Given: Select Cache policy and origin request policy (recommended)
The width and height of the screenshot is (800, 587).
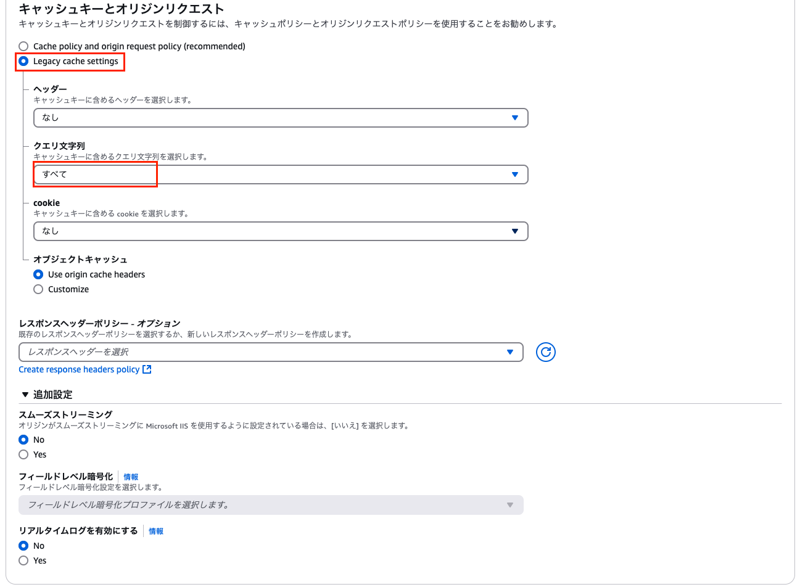Looking at the screenshot, I should [x=23, y=46].
